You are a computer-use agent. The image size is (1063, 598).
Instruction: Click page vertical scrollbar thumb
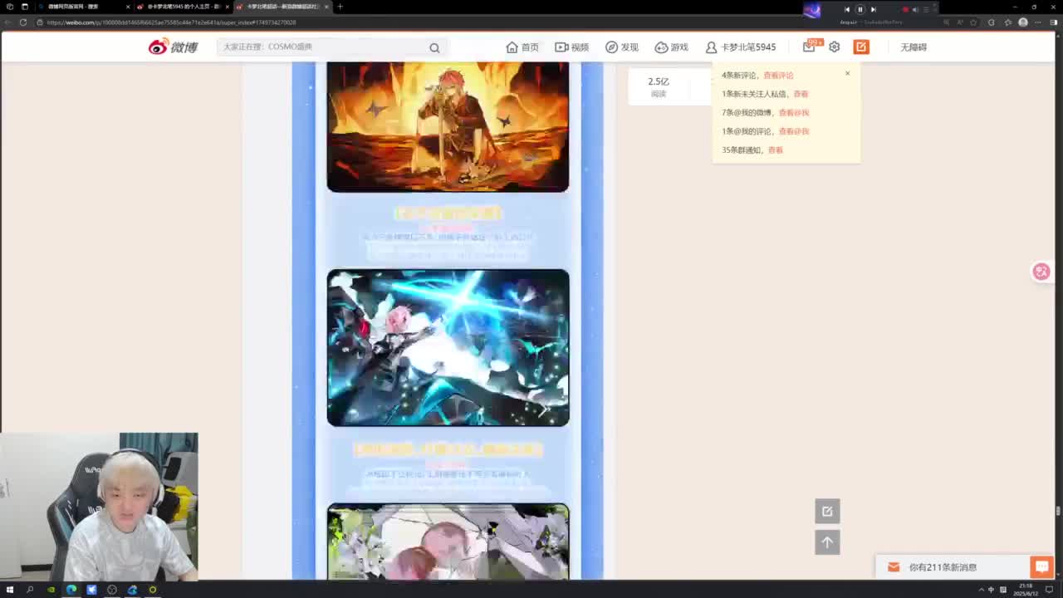coord(1059,510)
